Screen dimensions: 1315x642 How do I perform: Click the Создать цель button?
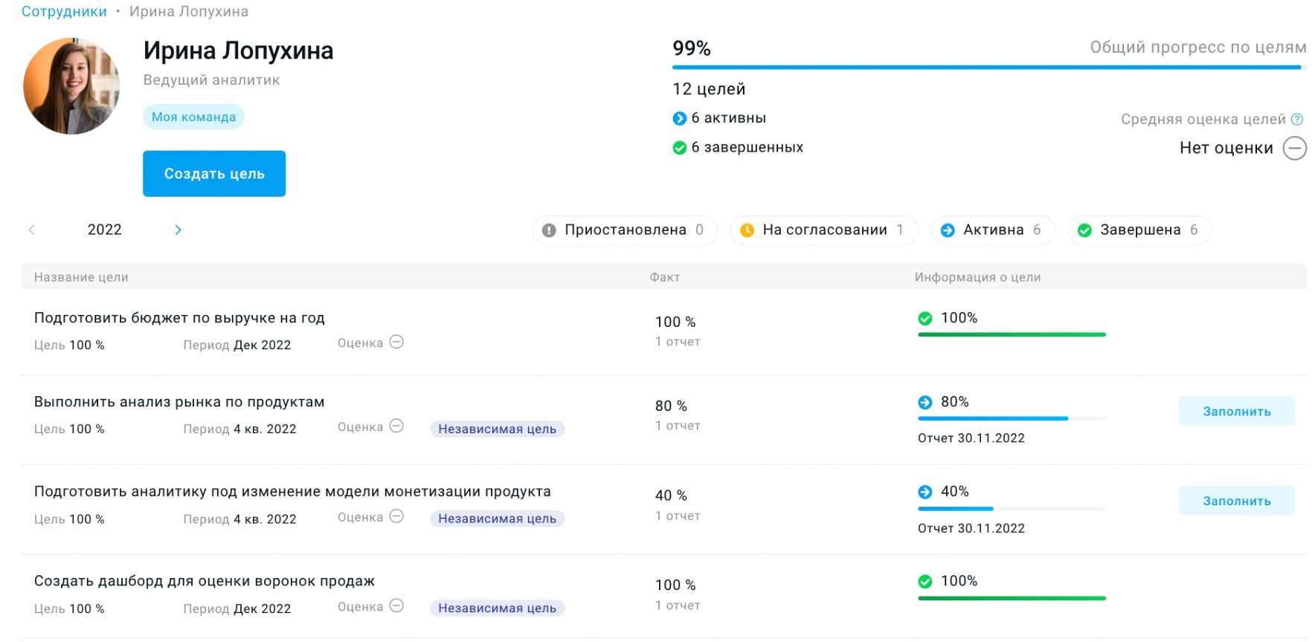[x=214, y=174]
